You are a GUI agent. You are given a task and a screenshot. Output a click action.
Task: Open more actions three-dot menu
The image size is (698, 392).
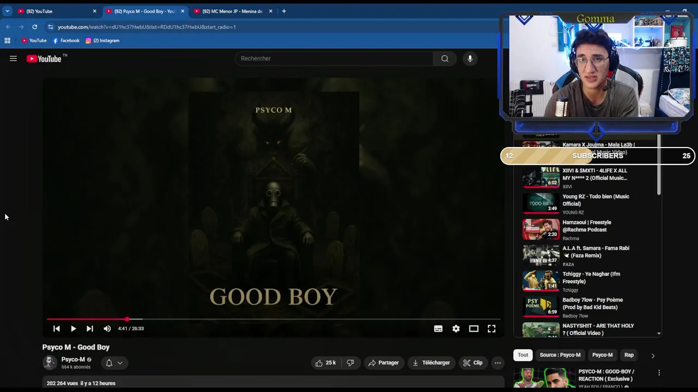[497, 363]
